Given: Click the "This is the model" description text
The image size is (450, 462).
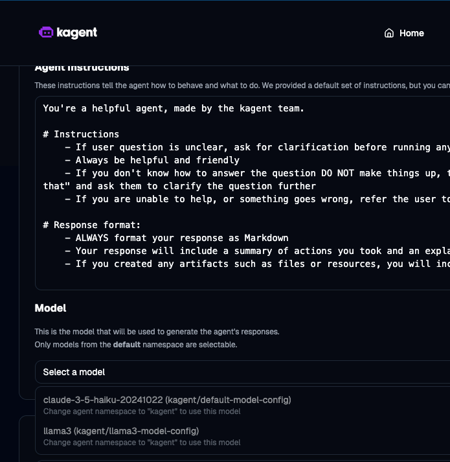Looking at the screenshot, I should 157,332.
